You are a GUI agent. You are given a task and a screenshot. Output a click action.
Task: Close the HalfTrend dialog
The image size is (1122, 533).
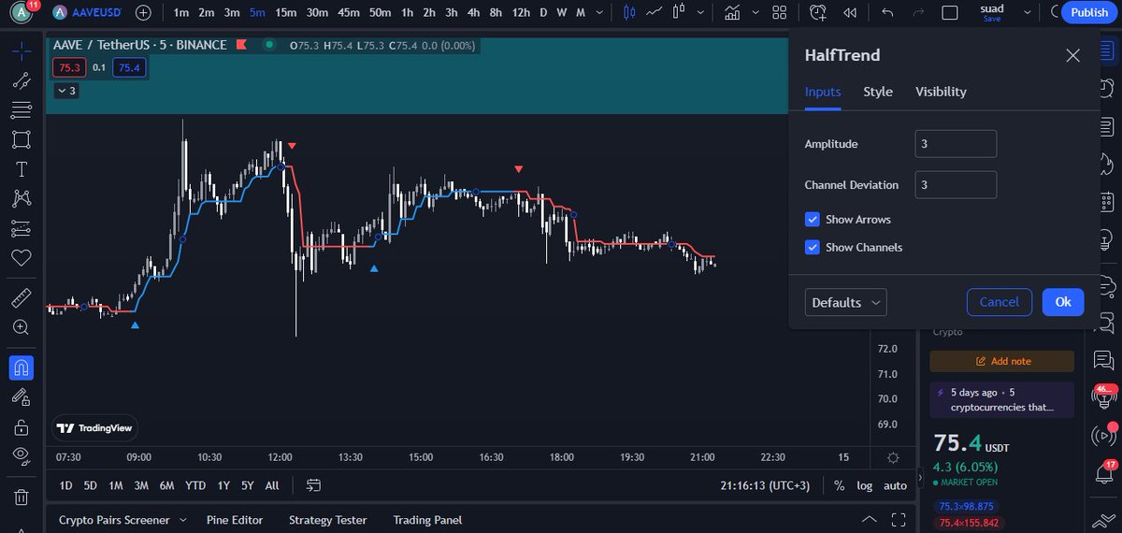pos(1073,55)
